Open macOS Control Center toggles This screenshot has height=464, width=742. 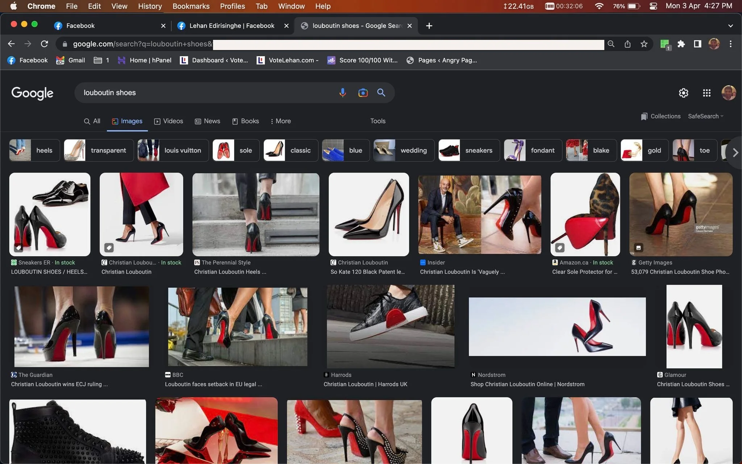pos(653,6)
